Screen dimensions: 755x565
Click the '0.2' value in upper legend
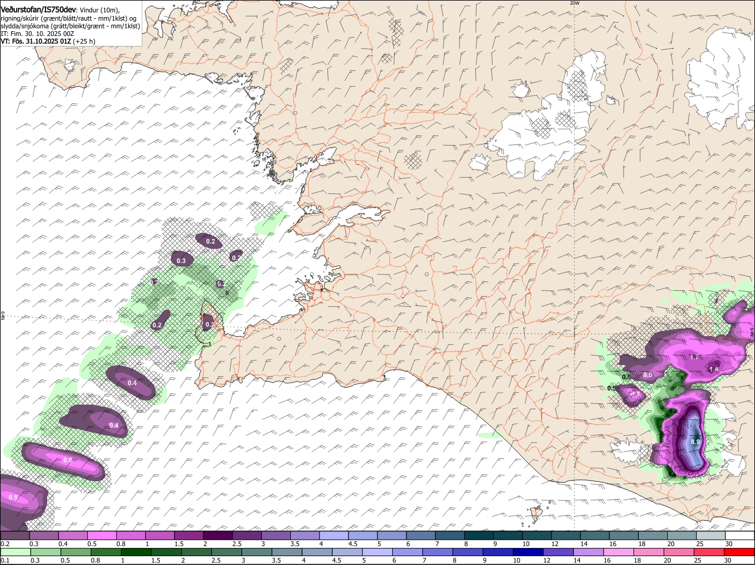pos(4,544)
